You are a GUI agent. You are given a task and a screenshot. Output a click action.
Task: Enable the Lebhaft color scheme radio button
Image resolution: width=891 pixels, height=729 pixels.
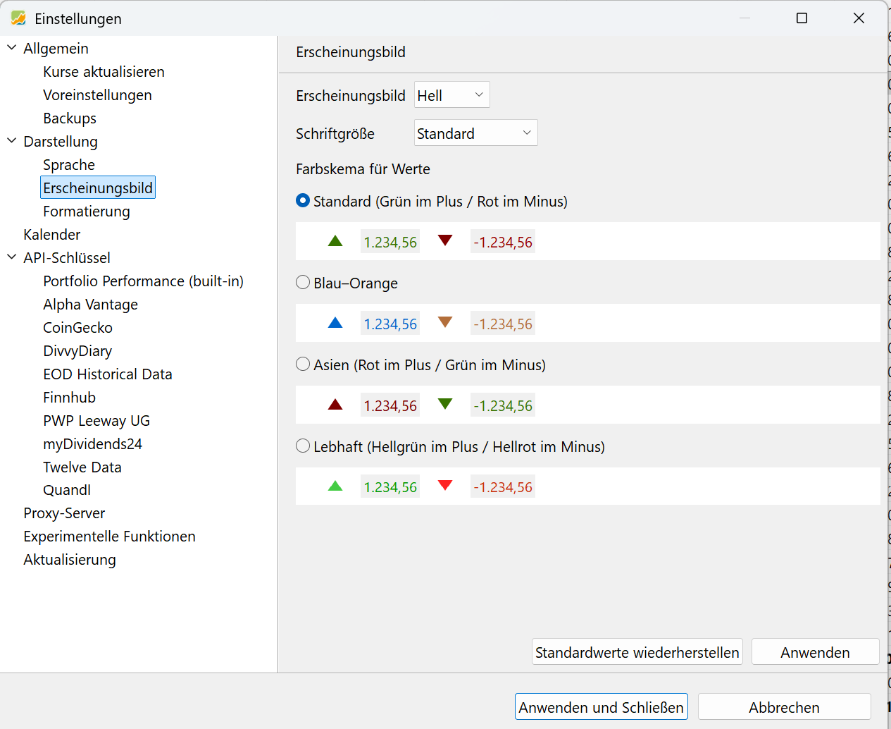(303, 446)
